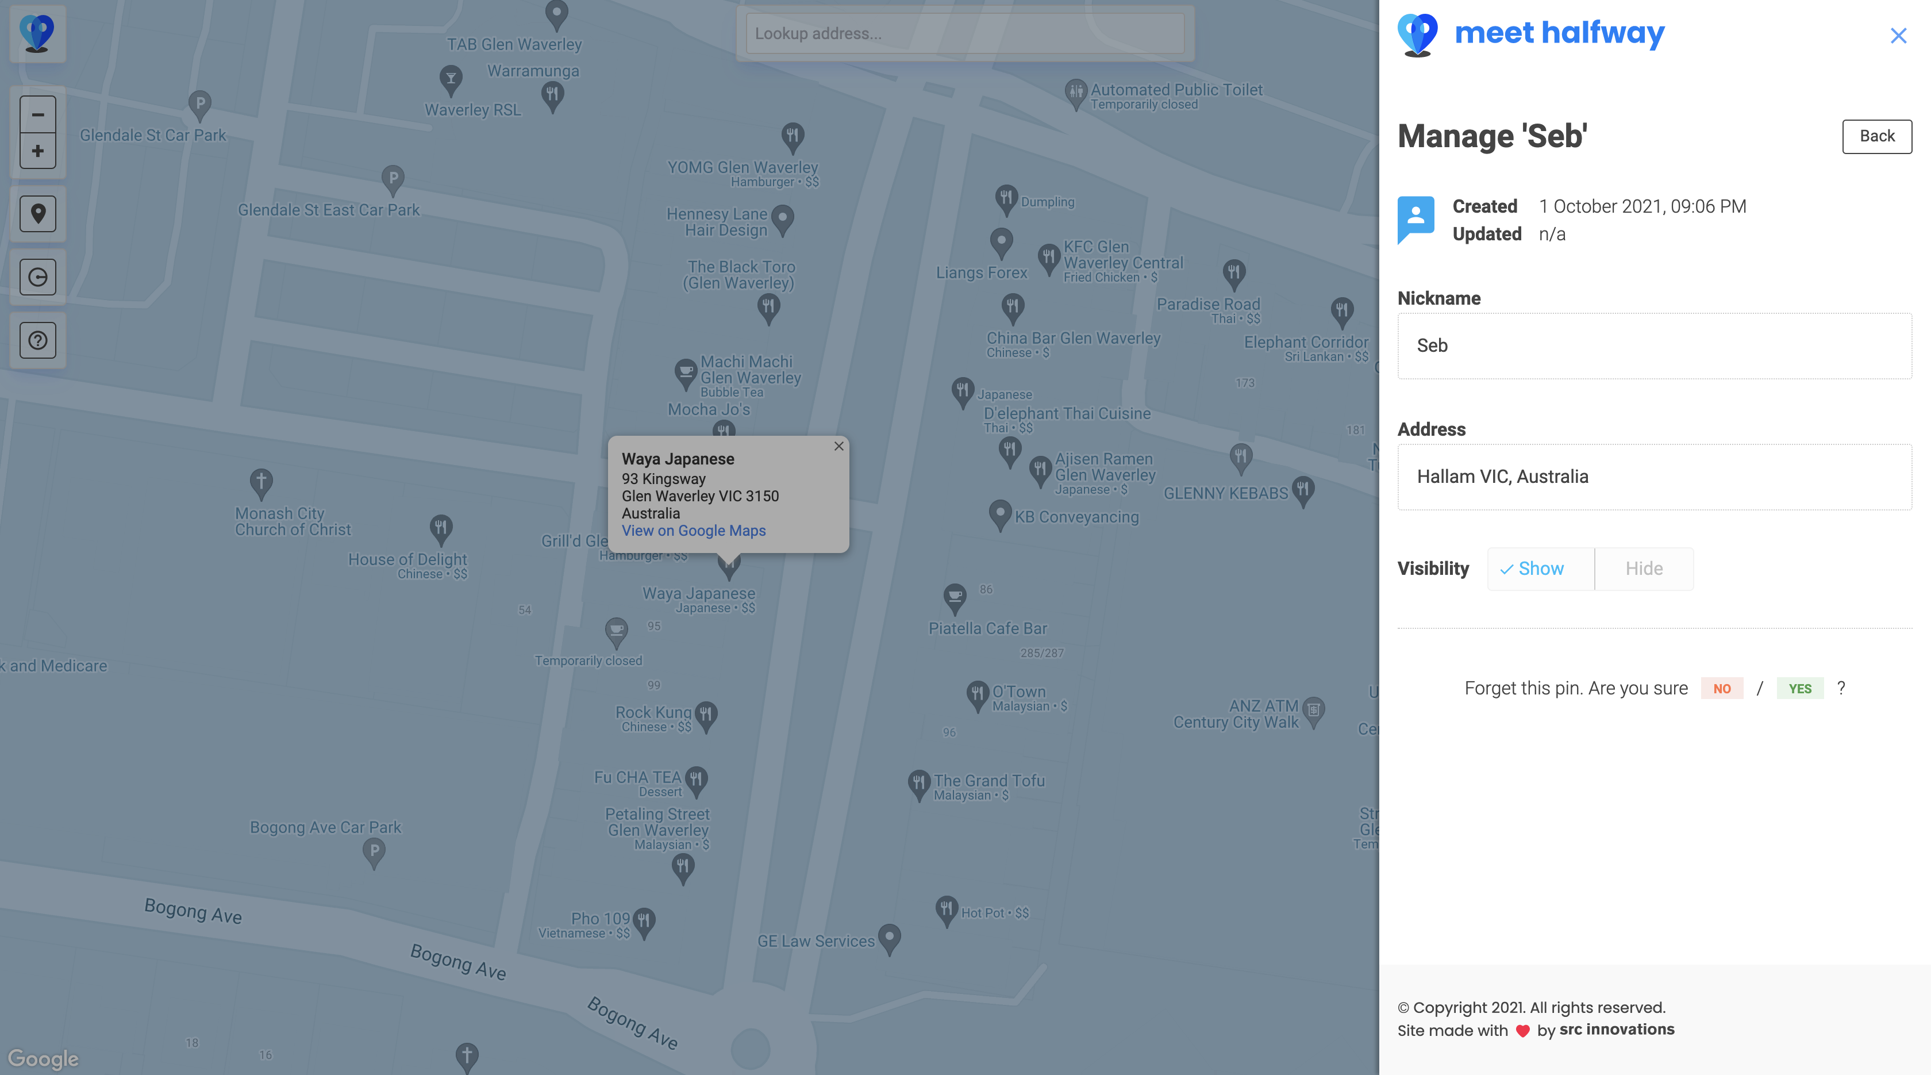1931x1075 pixels.
Task: Click the zoom out minus button
Action: 37,115
